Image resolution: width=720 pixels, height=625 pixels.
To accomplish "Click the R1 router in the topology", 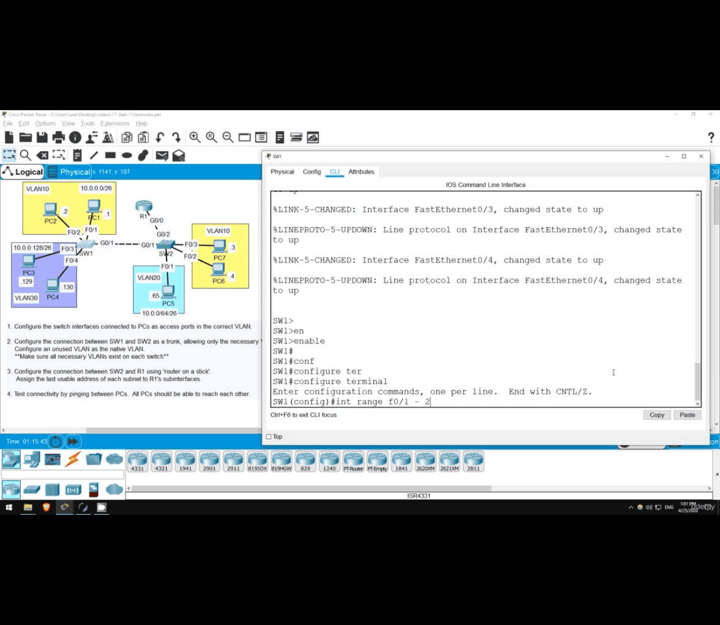I will click(x=144, y=206).
